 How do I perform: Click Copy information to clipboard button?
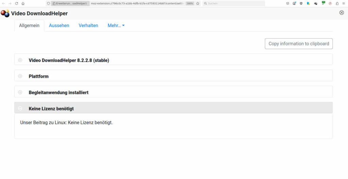299,44
